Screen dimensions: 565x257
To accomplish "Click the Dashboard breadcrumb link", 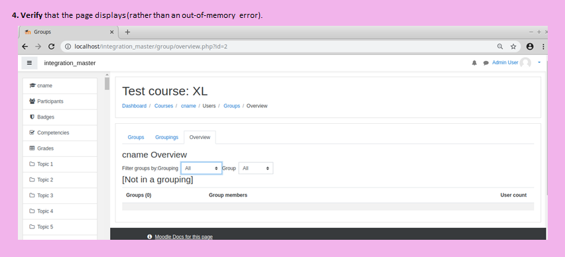I will point(134,106).
